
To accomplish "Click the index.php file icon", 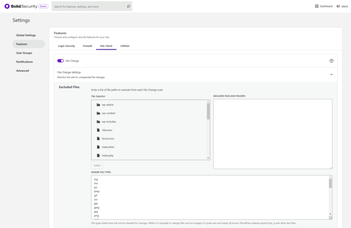I will click(98, 156).
